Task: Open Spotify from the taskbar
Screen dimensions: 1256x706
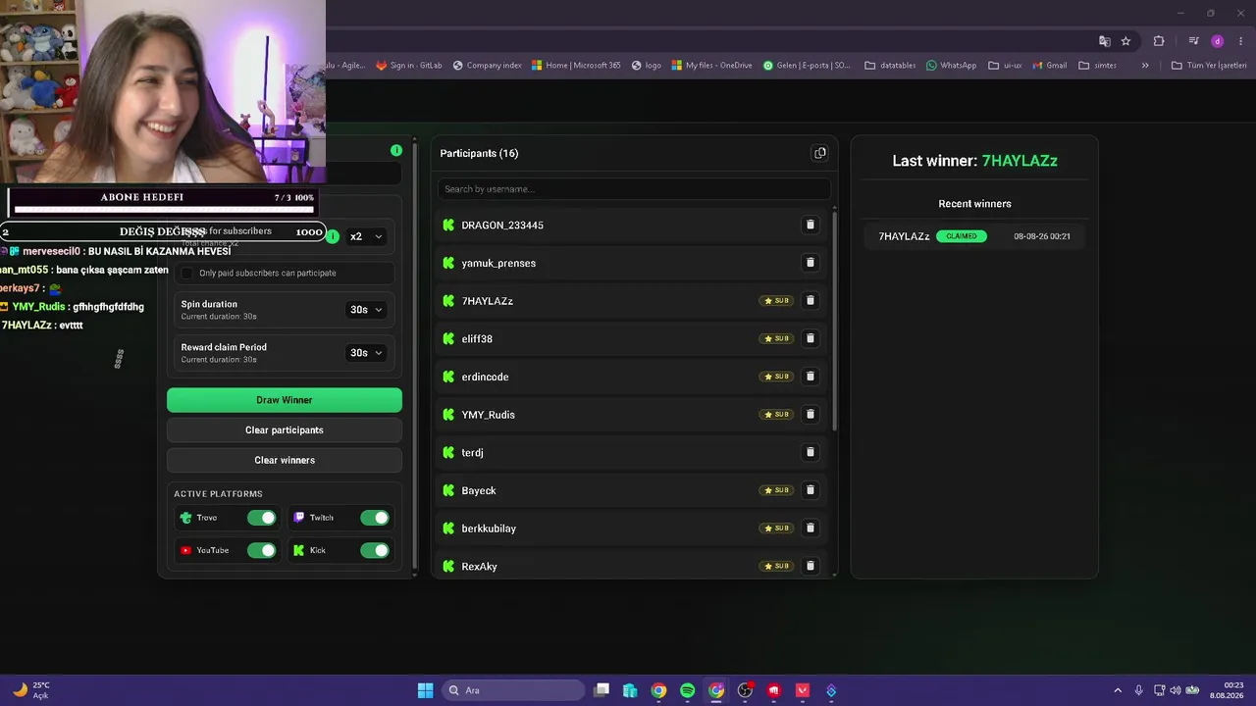Action: tap(687, 690)
